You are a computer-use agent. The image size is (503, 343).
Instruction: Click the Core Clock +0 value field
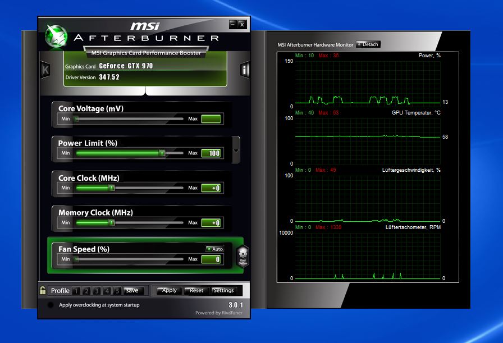(x=211, y=188)
